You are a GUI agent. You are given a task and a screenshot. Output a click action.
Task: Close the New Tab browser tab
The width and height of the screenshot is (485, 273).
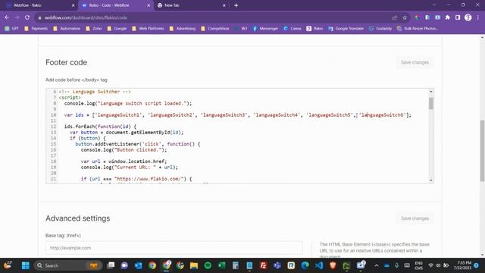pyautogui.click(x=224, y=5)
